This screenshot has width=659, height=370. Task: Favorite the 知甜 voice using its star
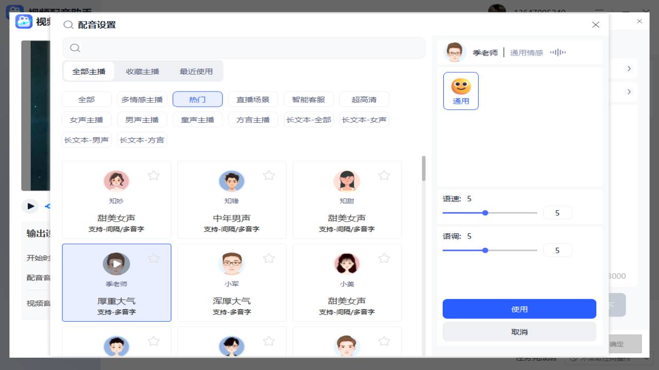pyautogui.click(x=384, y=175)
